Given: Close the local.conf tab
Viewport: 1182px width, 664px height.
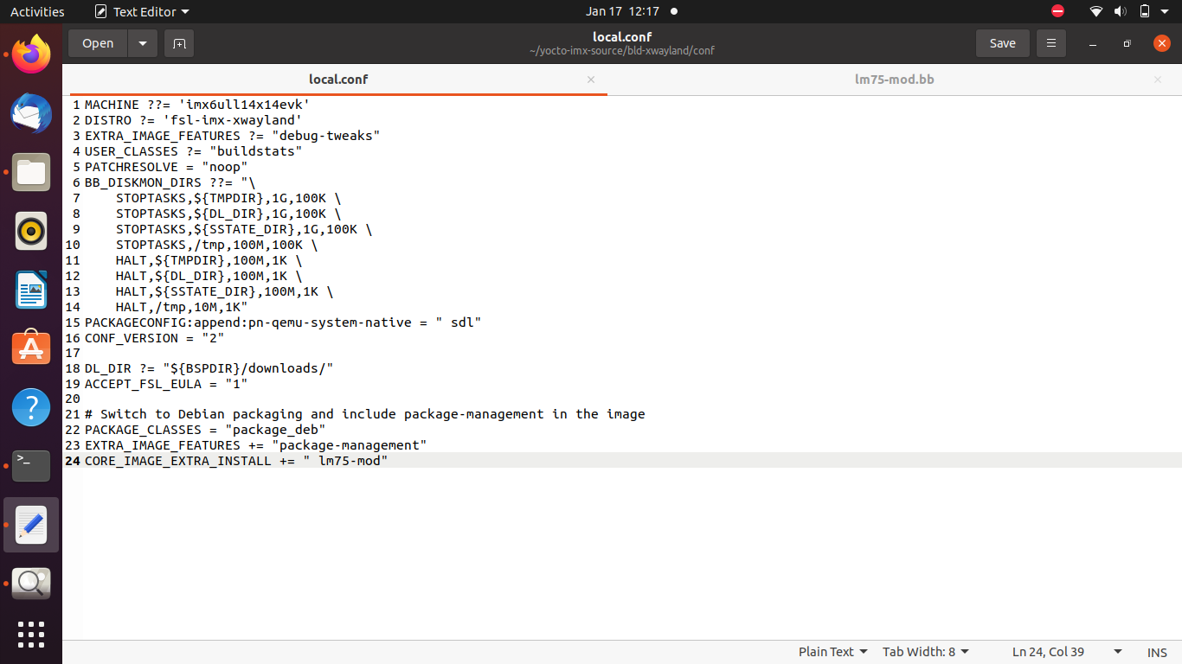Looking at the screenshot, I should click(591, 80).
